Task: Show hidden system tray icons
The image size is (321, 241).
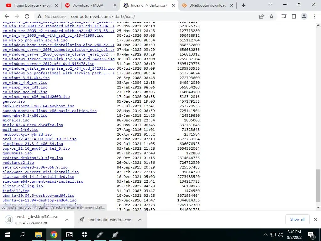Action: click(265, 235)
